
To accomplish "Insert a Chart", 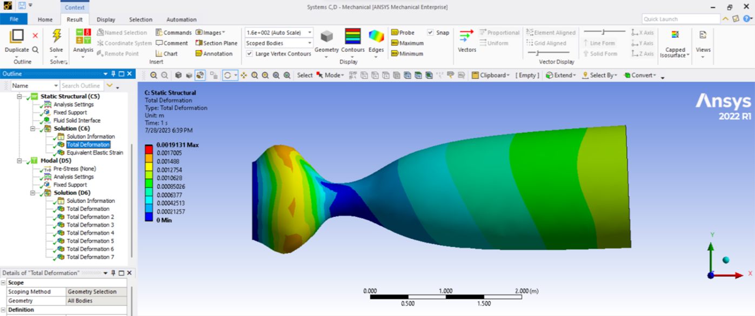I will [x=166, y=53].
